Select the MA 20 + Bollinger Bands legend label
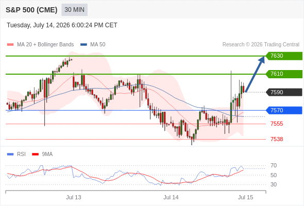This screenshot has width=304, height=206. (x=45, y=45)
